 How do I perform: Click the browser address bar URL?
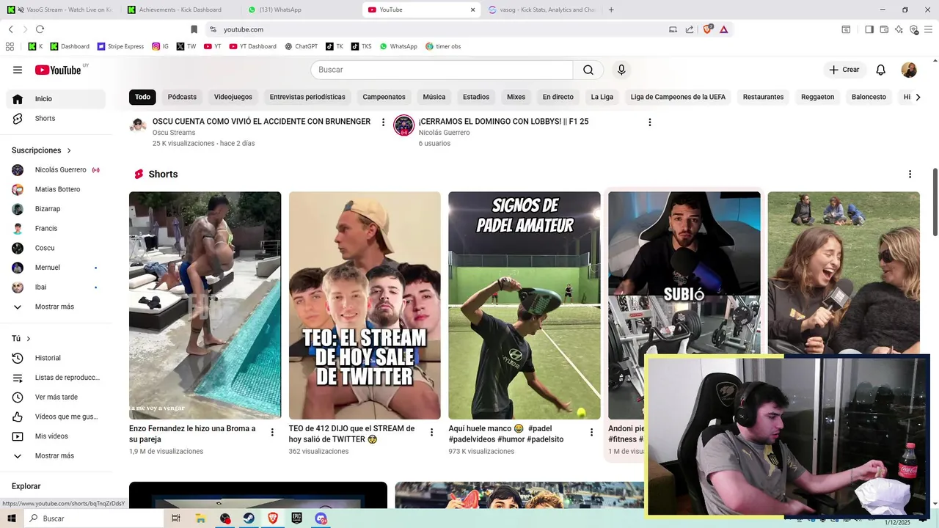tap(244, 29)
